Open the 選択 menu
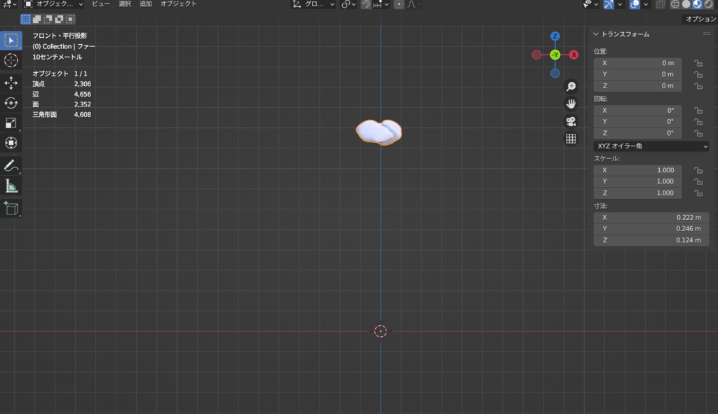Viewport: 718px width, 414px height. [125, 4]
